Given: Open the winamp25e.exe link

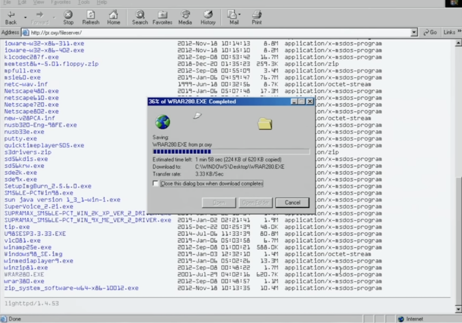Looking at the screenshot, I should coord(28,247).
